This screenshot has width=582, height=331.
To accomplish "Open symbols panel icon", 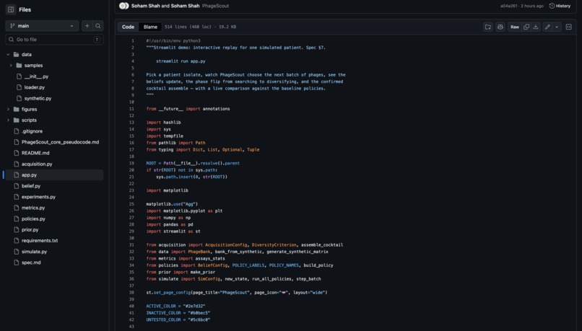I will pyautogui.click(x=568, y=27).
